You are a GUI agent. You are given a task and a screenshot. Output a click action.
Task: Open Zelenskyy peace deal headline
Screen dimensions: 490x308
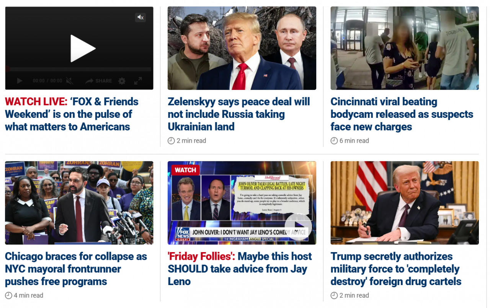point(239,114)
